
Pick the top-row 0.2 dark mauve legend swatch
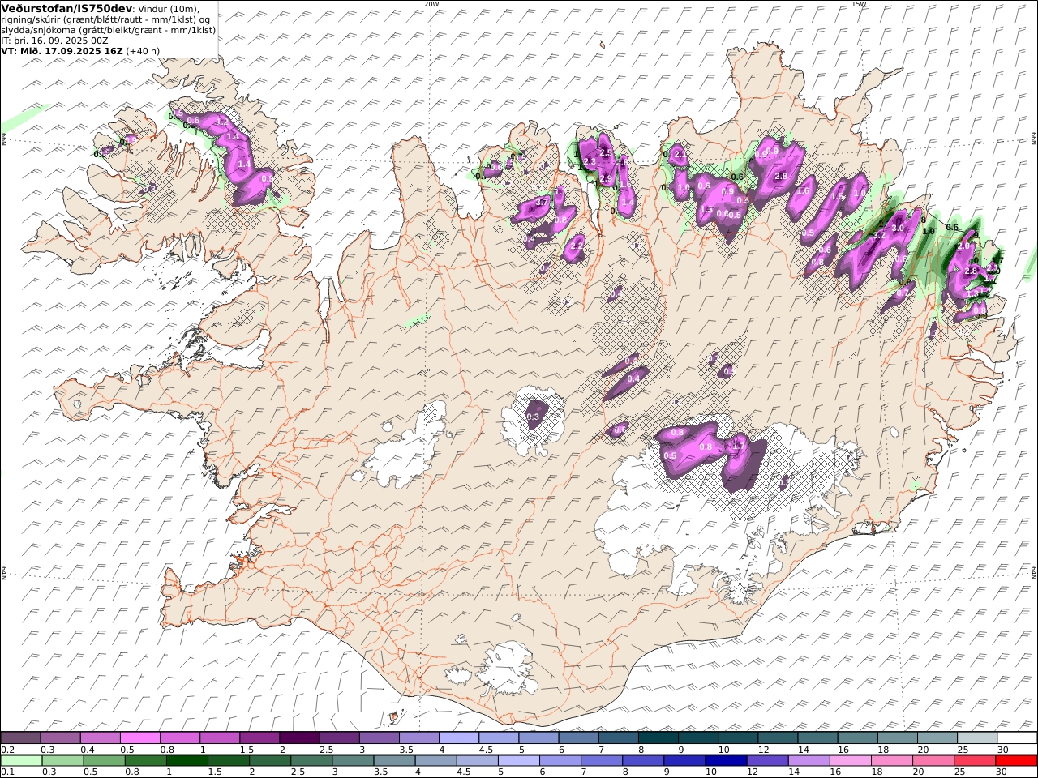tap(20, 737)
